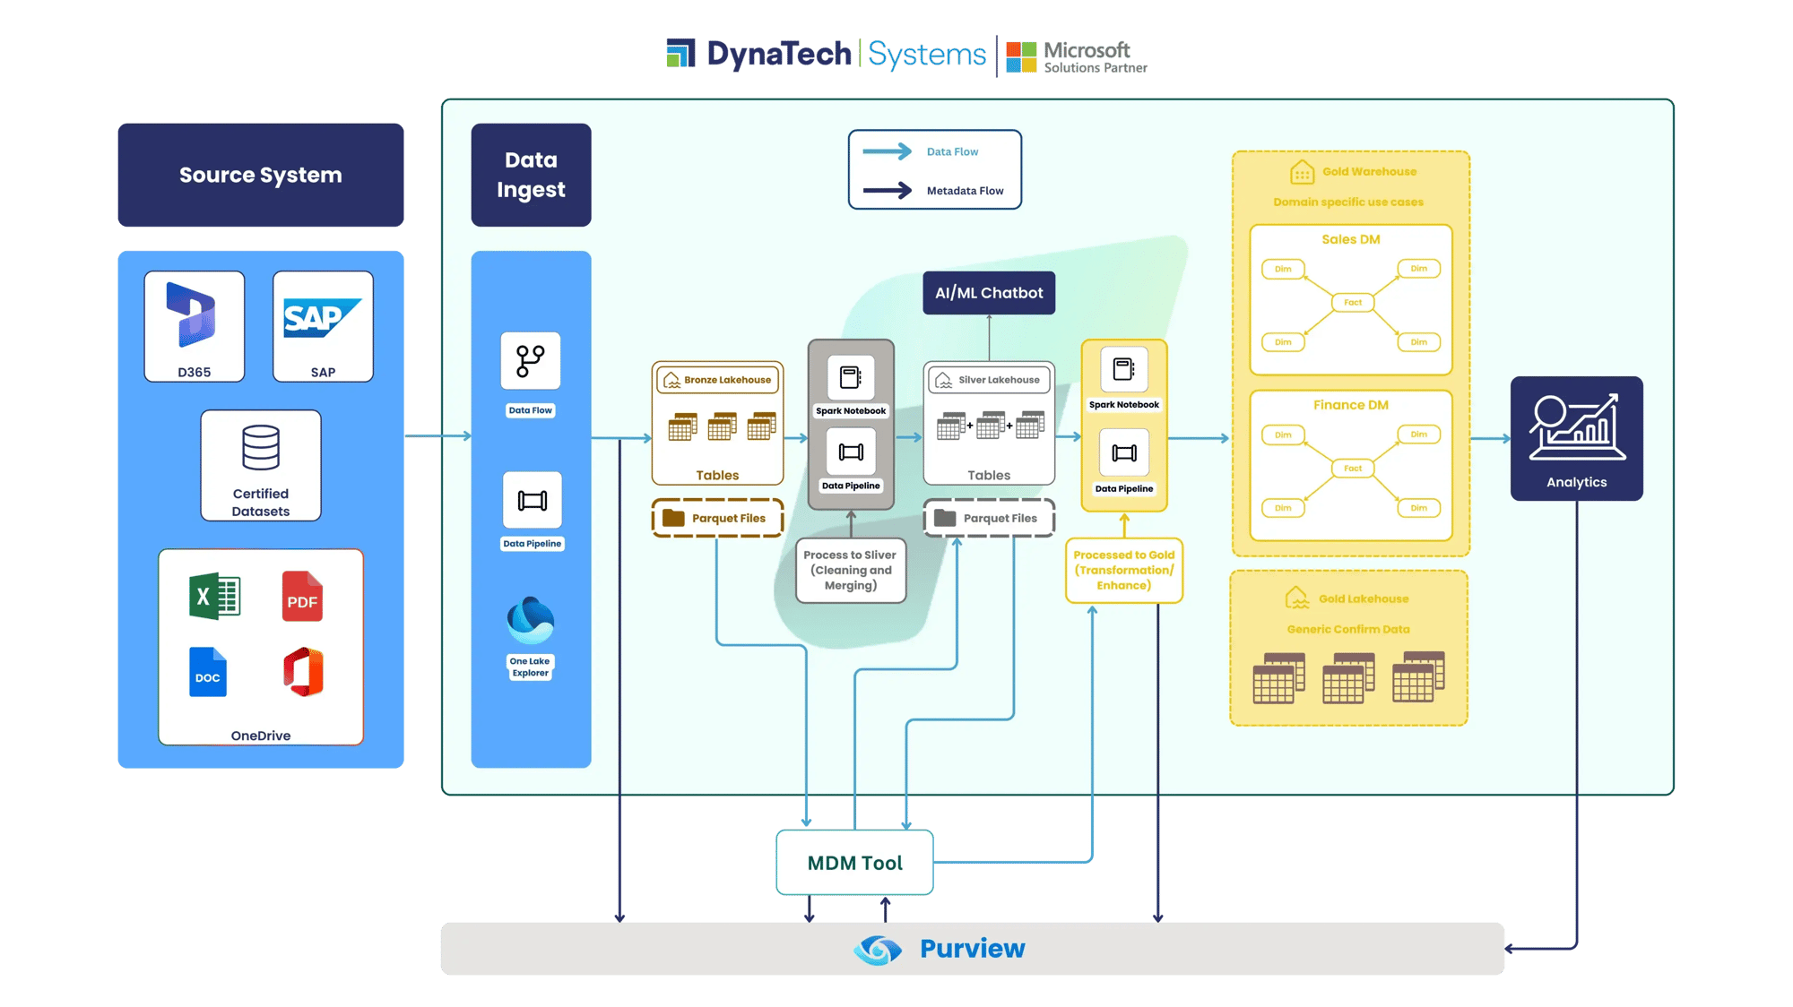Click the Analytics chart icon
The image size is (1793, 1007).
click(1577, 426)
